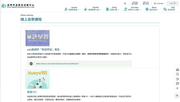Click the Login button

click(x=173, y=3)
